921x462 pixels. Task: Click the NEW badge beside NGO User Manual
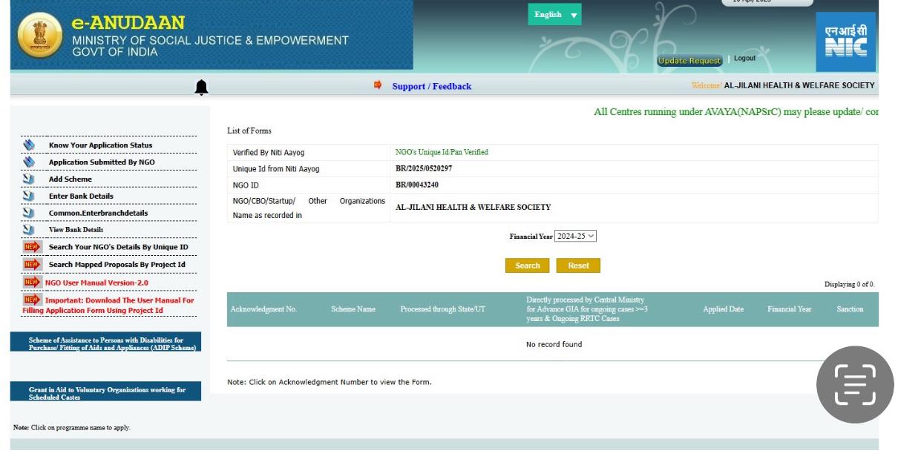pos(32,283)
